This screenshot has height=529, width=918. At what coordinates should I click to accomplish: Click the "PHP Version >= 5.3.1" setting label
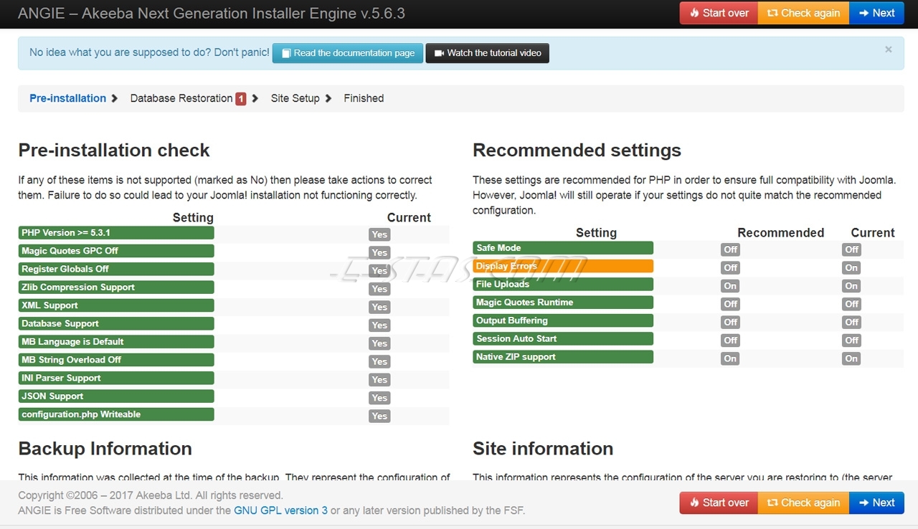point(116,233)
